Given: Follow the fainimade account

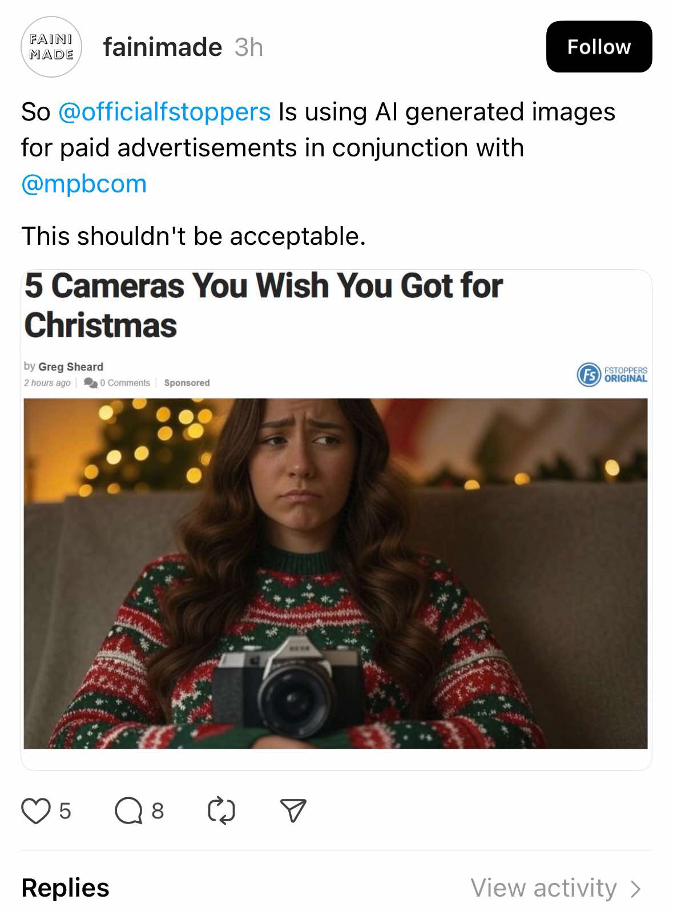Looking at the screenshot, I should [599, 47].
